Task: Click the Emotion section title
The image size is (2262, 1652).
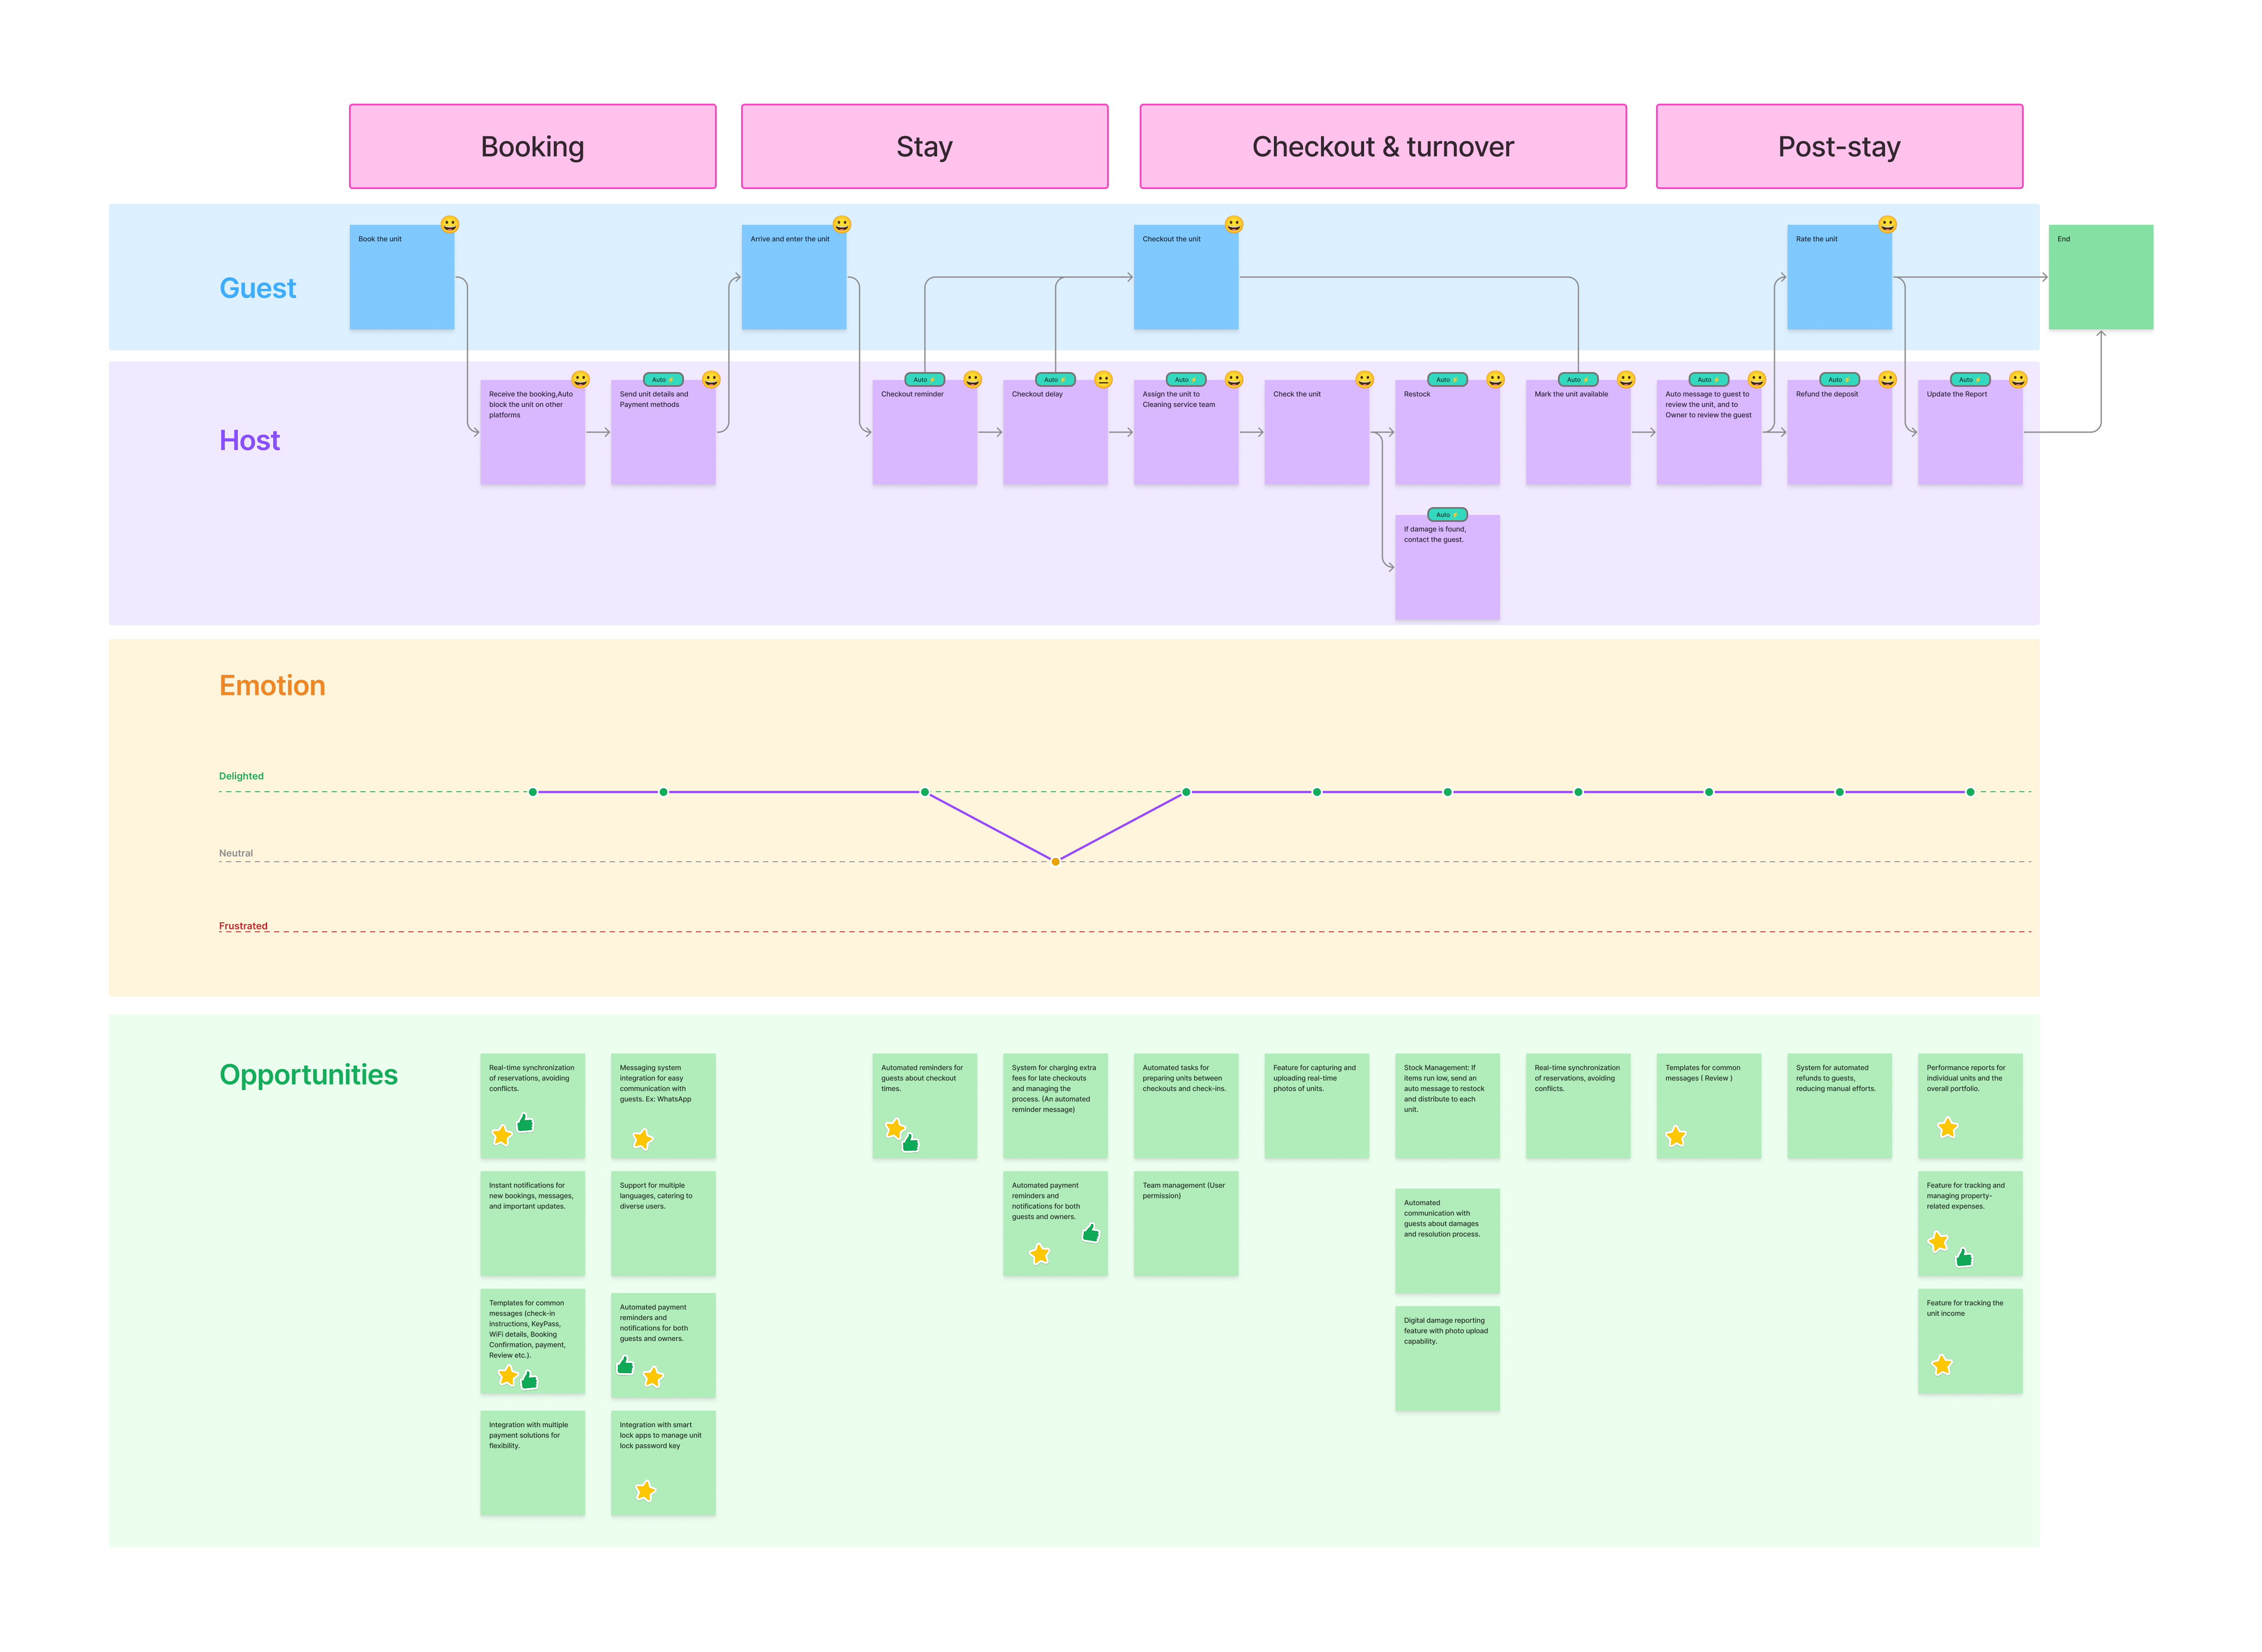Action: click(x=272, y=685)
